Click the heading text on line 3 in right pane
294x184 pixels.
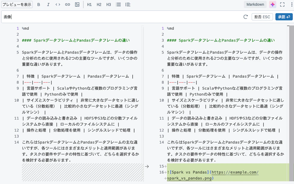221,40
